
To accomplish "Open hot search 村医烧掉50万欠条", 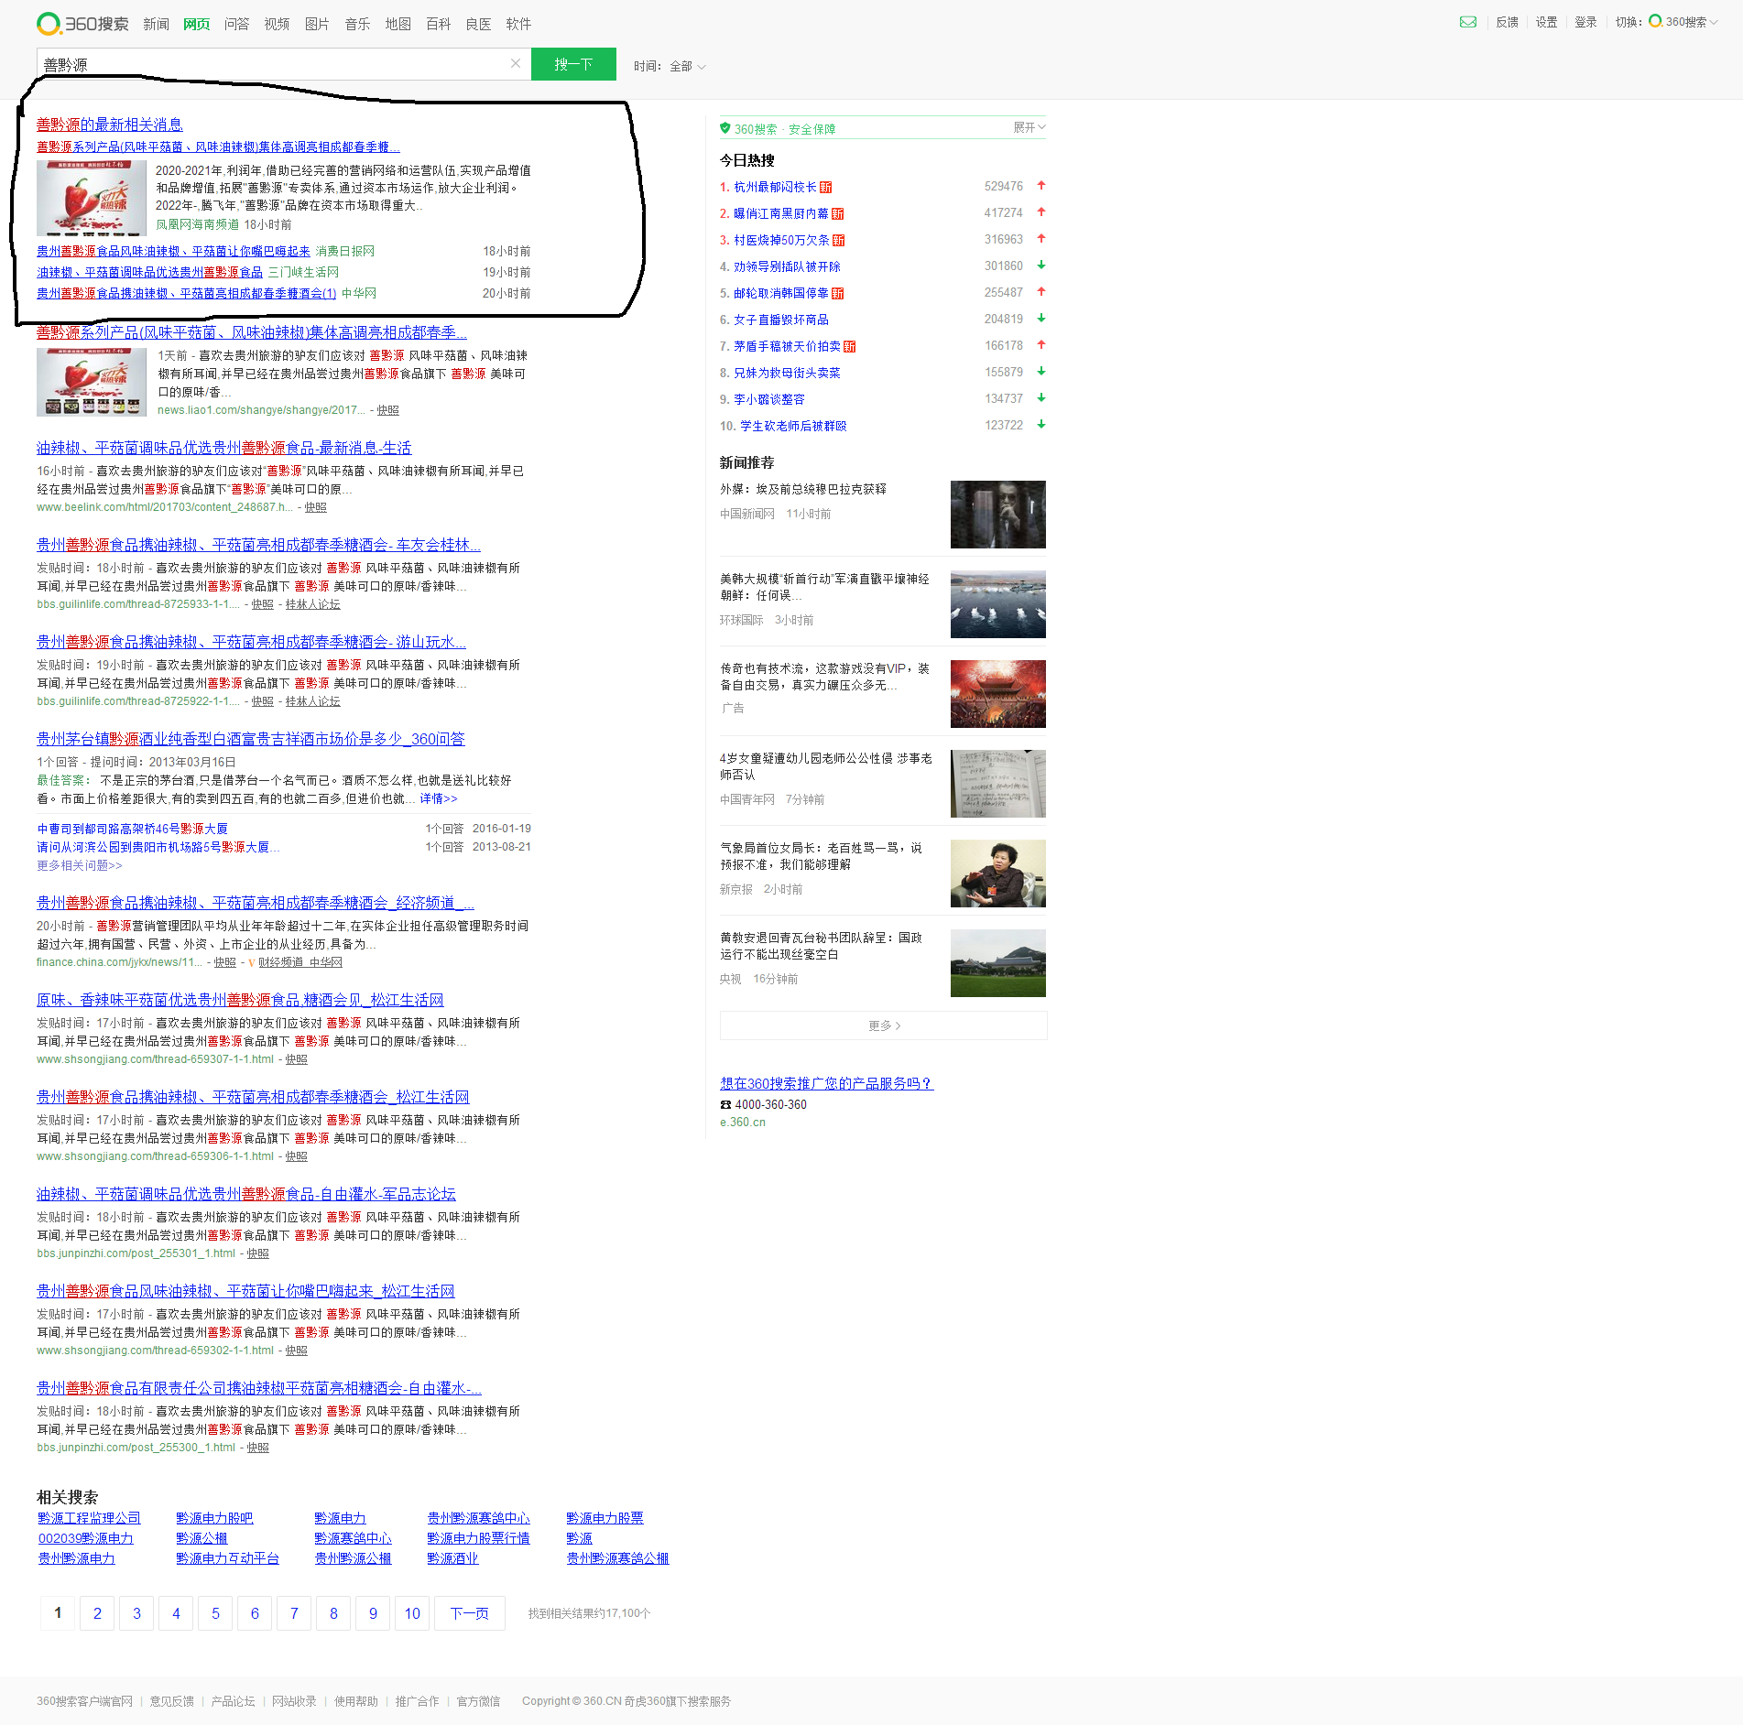I will click(x=781, y=240).
